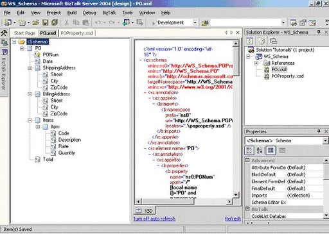The height and width of the screenshot is (234, 329).
Task: Open the Development configuration dropdown
Action: click(195, 22)
